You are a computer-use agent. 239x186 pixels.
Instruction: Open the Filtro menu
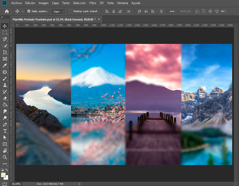(93, 3)
